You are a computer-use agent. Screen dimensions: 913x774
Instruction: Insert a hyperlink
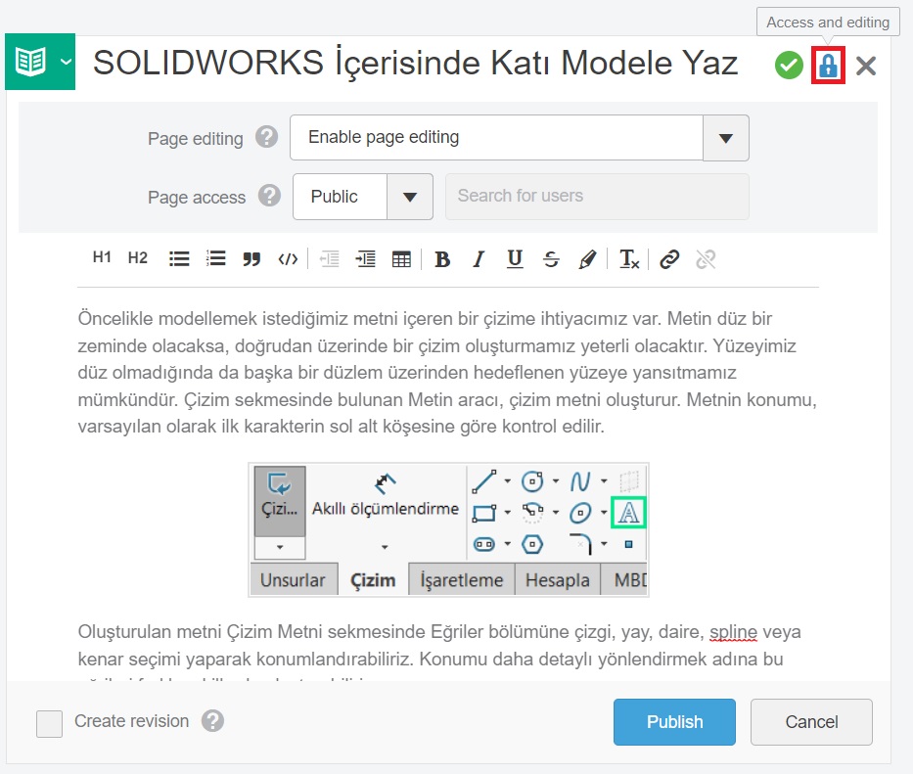[x=669, y=259]
